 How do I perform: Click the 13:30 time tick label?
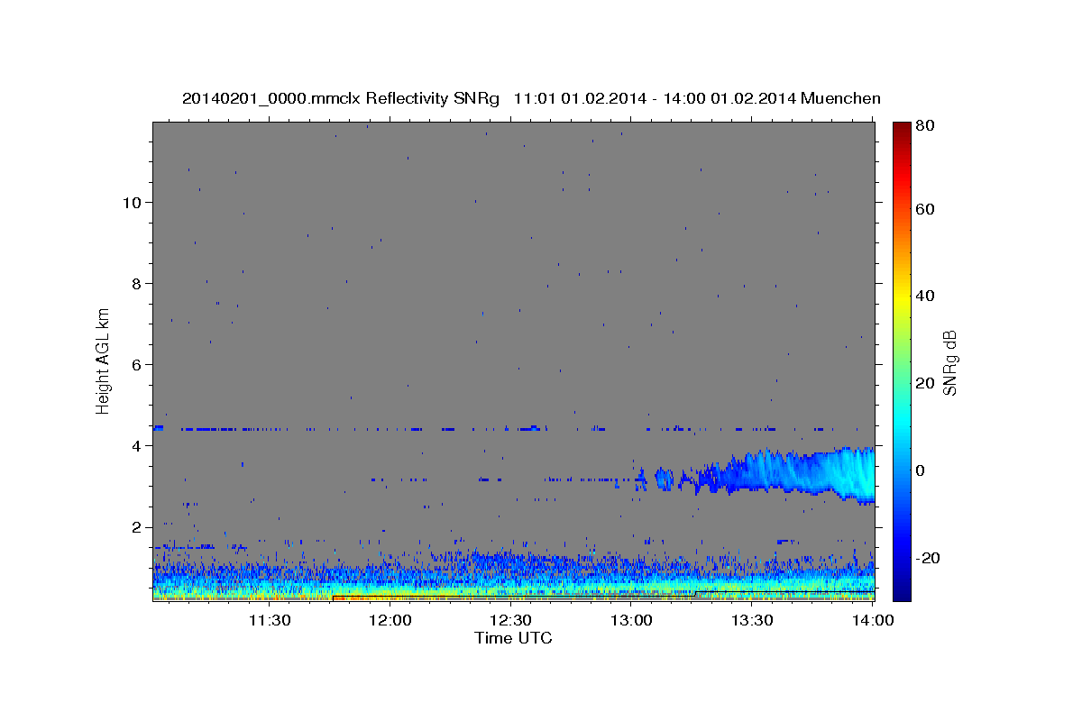coord(752,620)
